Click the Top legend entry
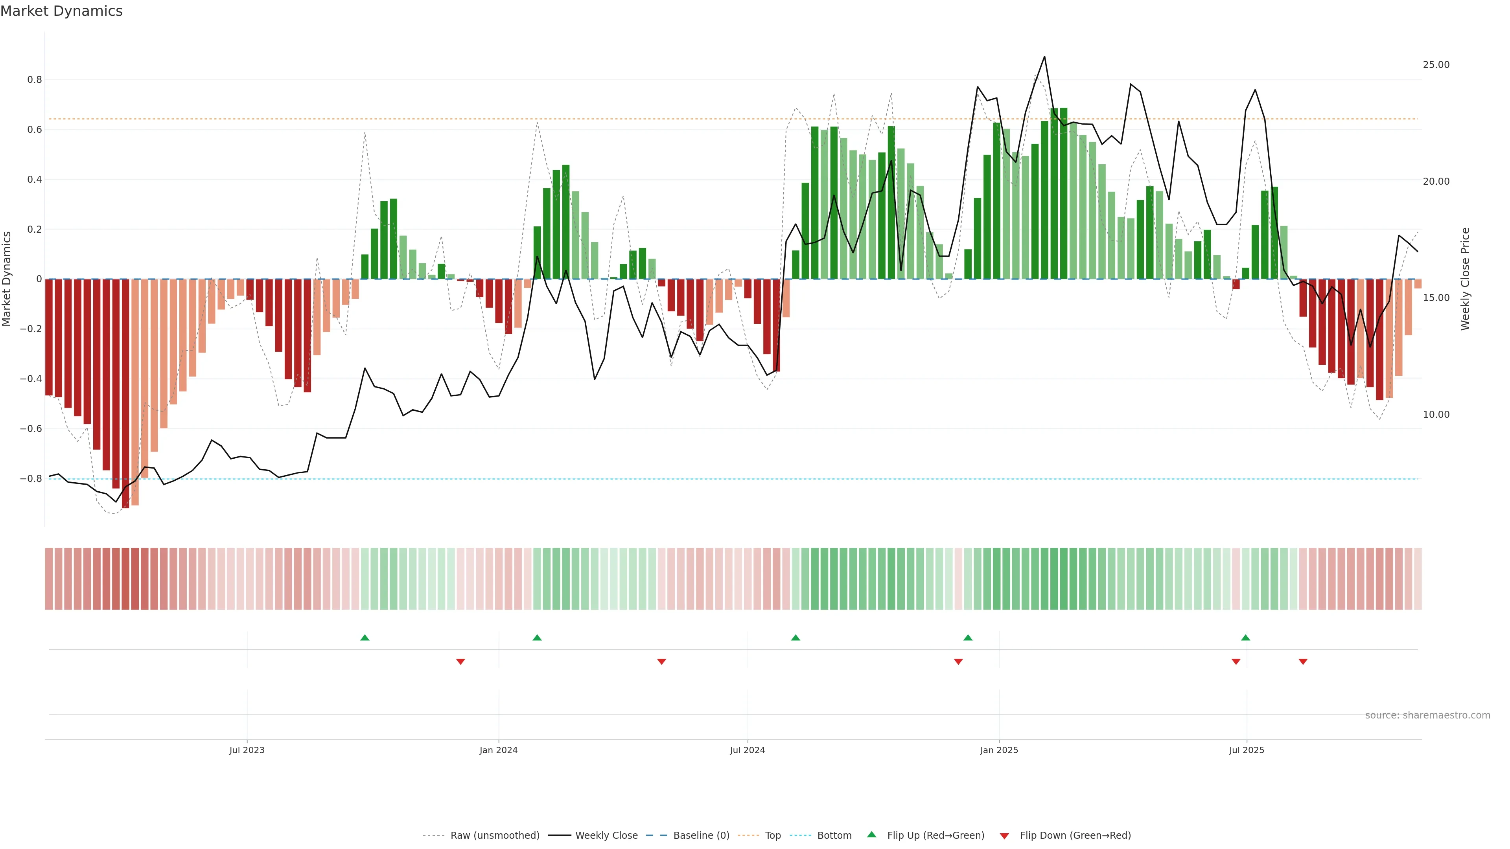 [x=773, y=836]
